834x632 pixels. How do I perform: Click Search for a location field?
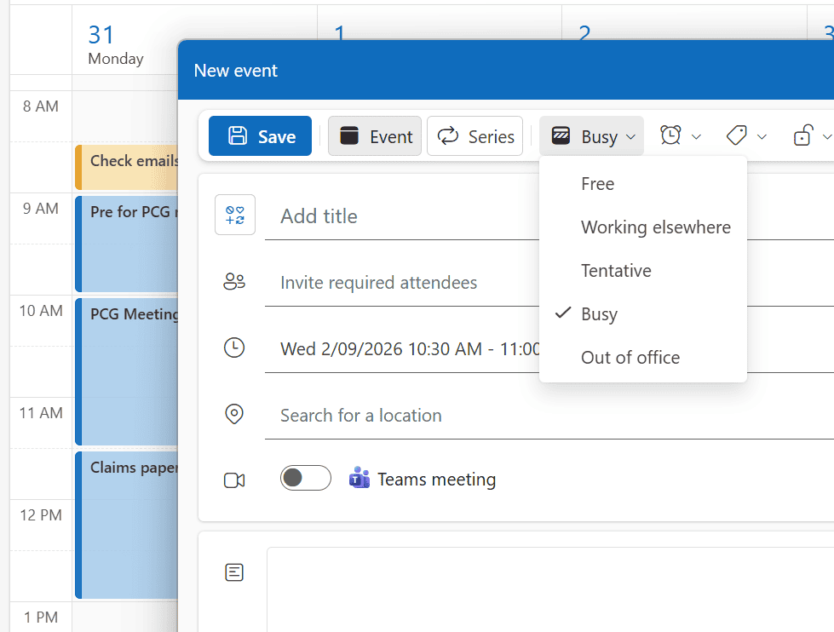(x=549, y=416)
